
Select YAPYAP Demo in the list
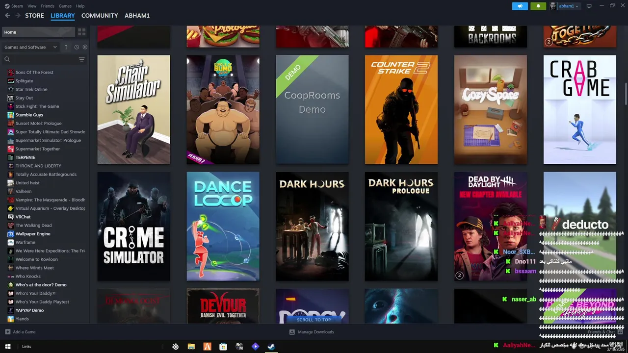tap(29, 310)
